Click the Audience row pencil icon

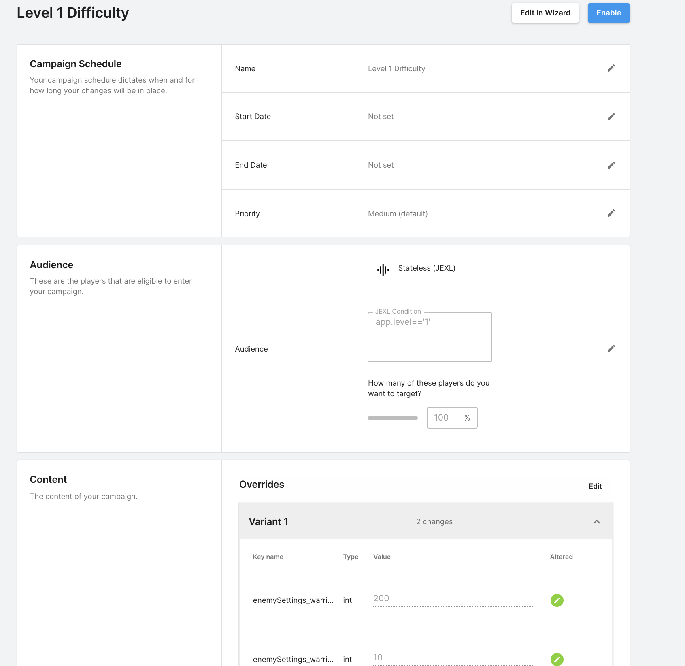(611, 348)
